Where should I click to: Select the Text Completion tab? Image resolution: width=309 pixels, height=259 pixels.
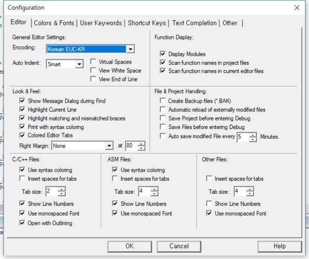tap(194, 23)
